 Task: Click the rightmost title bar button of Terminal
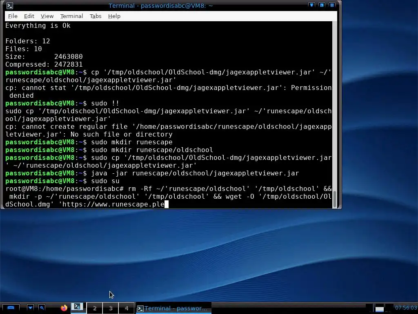[x=332, y=5]
